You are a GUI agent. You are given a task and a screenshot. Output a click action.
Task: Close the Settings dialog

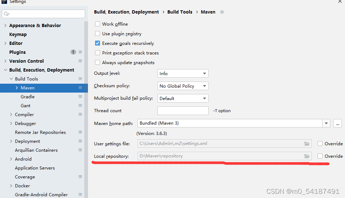point(340,1)
